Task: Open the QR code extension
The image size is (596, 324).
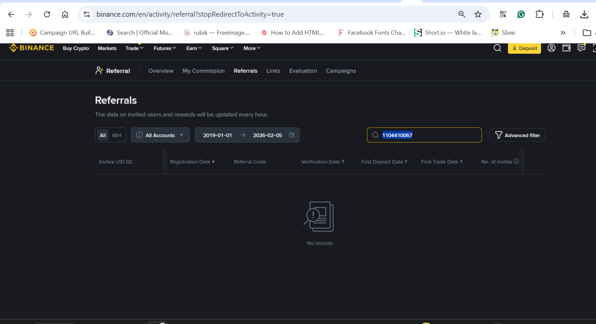Action: click(503, 14)
